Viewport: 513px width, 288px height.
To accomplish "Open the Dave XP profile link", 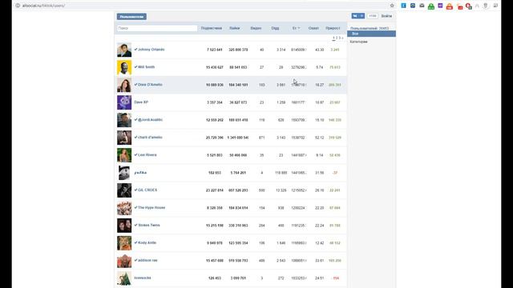I will pyautogui.click(x=141, y=102).
